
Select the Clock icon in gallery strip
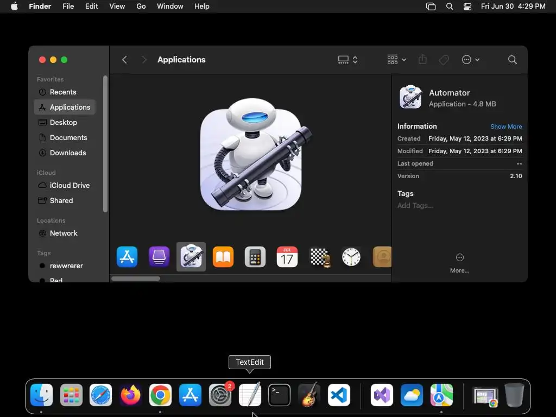tap(351, 257)
